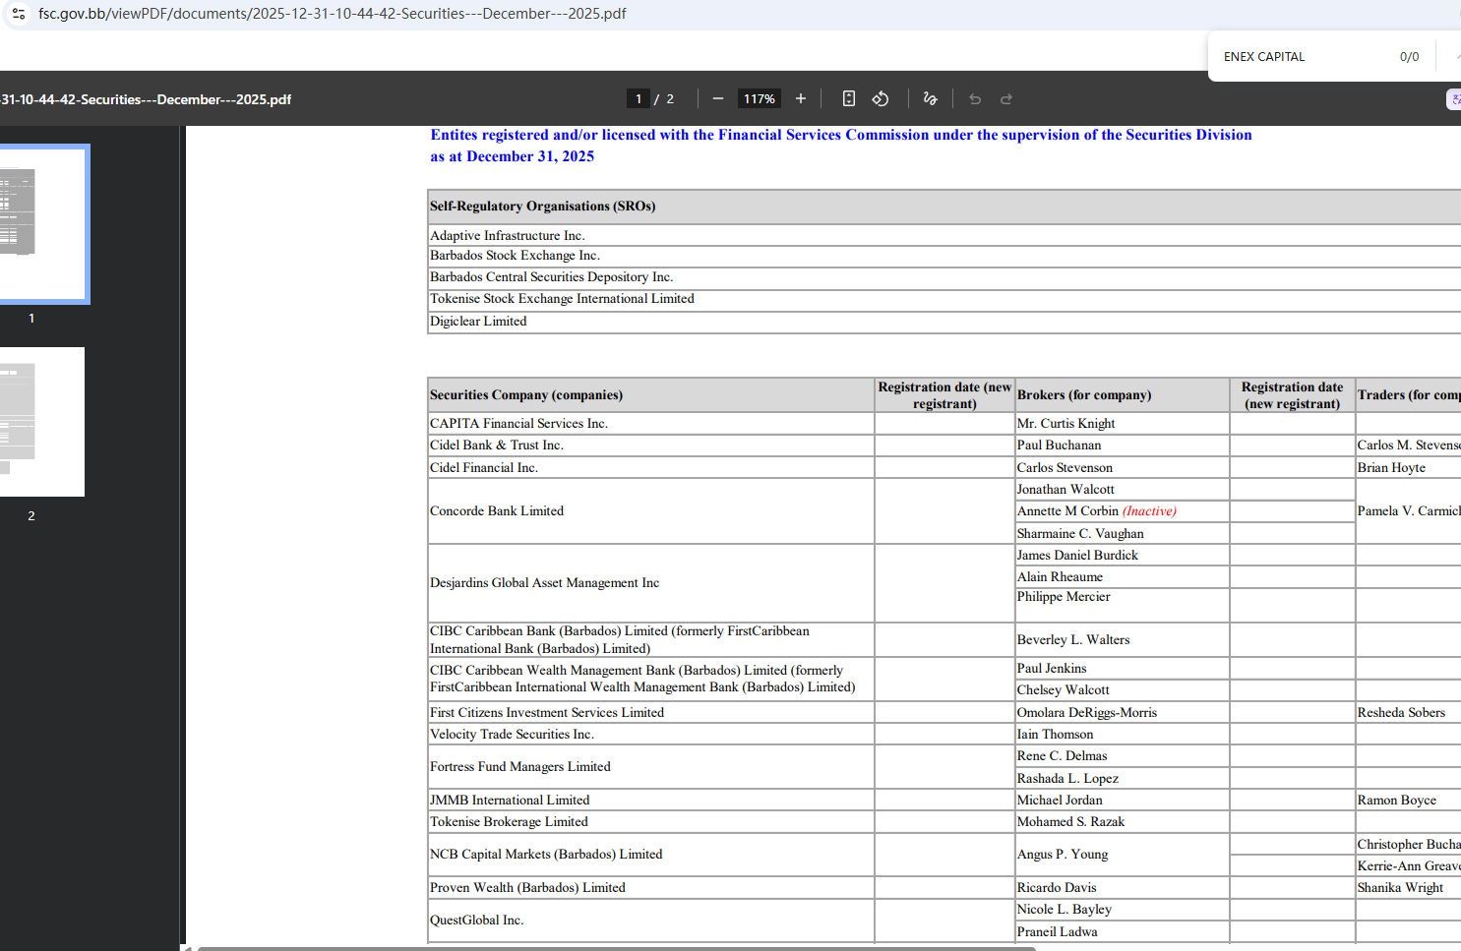Click the undo arrow in PDF toolbar
1461x951 pixels.
coord(975,98)
